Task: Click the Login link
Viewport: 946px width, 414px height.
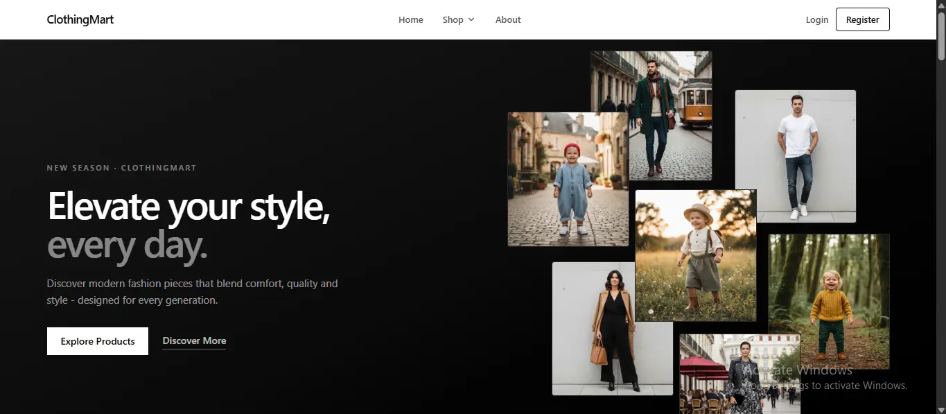Action: 817,19
